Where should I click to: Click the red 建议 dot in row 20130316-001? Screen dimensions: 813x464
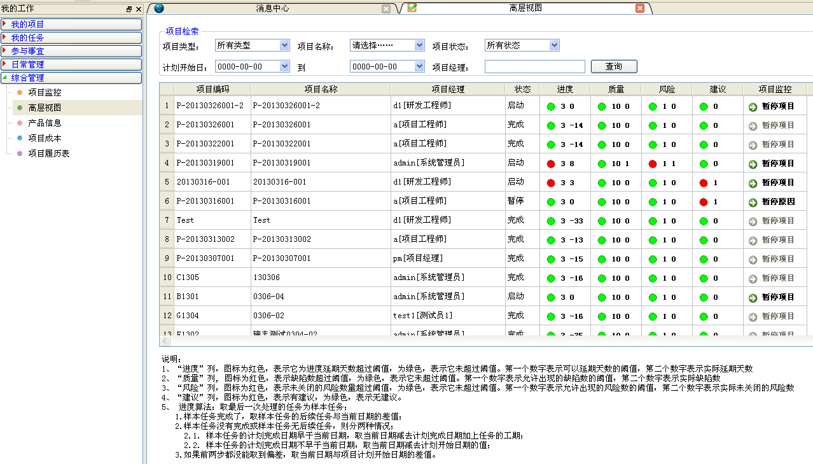click(704, 183)
